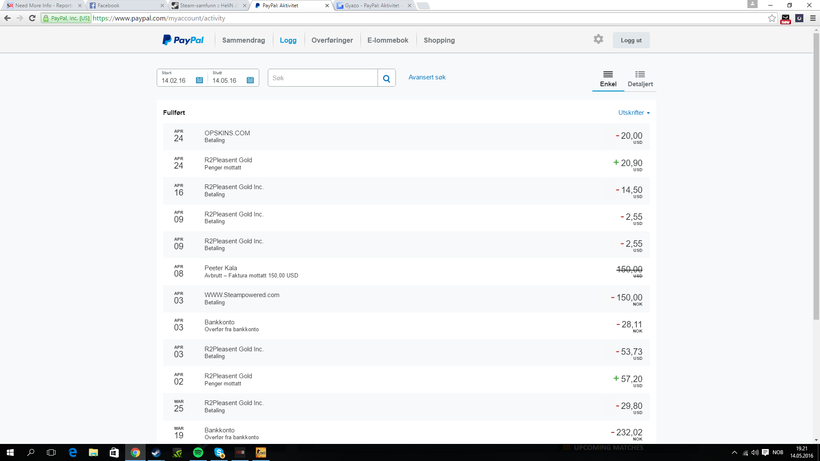
Task: Reload the page
Action: click(x=32, y=18)
